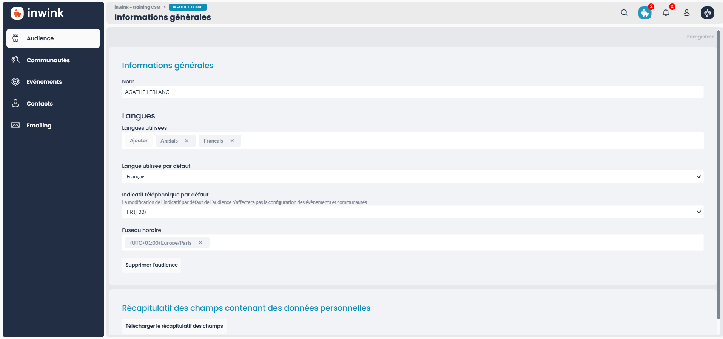This screenshot has height=339, width=723.
Task: Open the notifications bell
Action: pyautogui.click(x=666, y=13)
